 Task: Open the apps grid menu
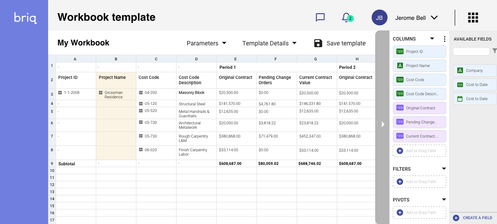pyautogui.click(x=473, y=18)
